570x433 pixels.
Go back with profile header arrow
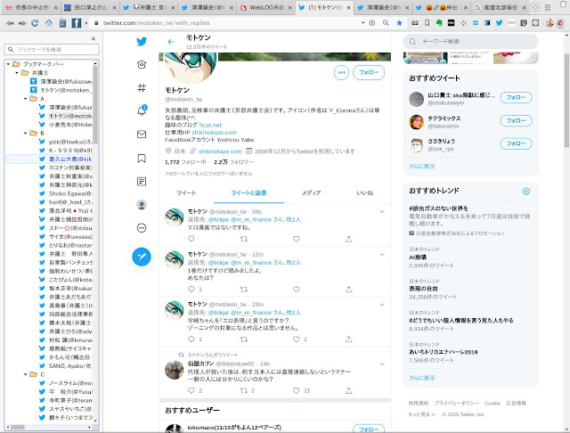[x=171, y=42]
